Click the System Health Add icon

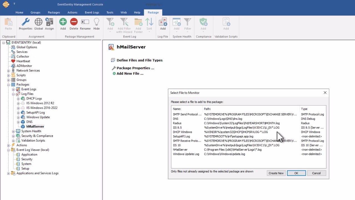click(177, 22)
